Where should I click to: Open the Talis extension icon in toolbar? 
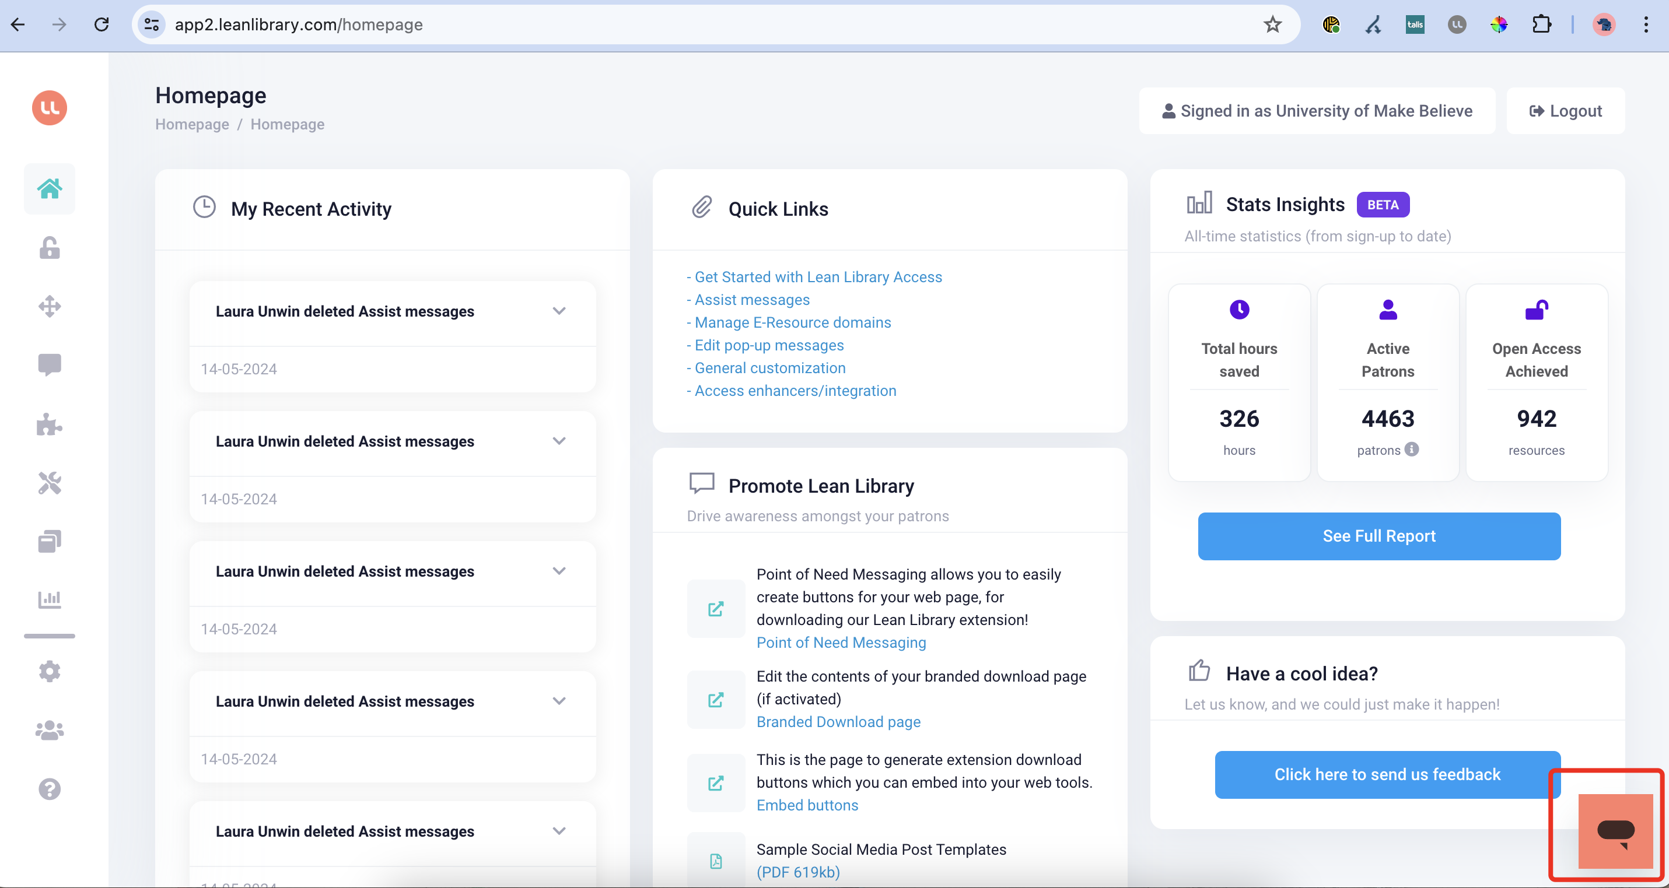(x=1415, y=24)
